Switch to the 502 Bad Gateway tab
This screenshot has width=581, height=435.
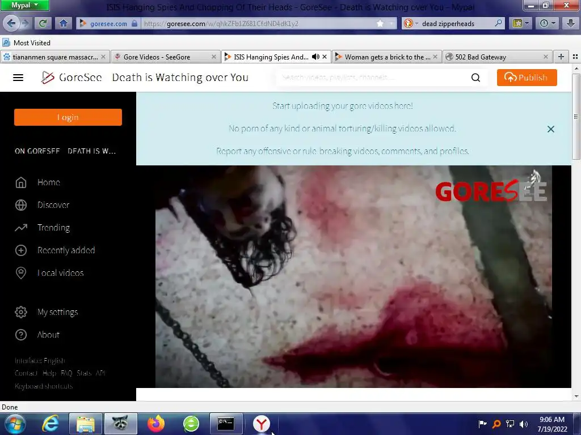[x=497, y=57]
